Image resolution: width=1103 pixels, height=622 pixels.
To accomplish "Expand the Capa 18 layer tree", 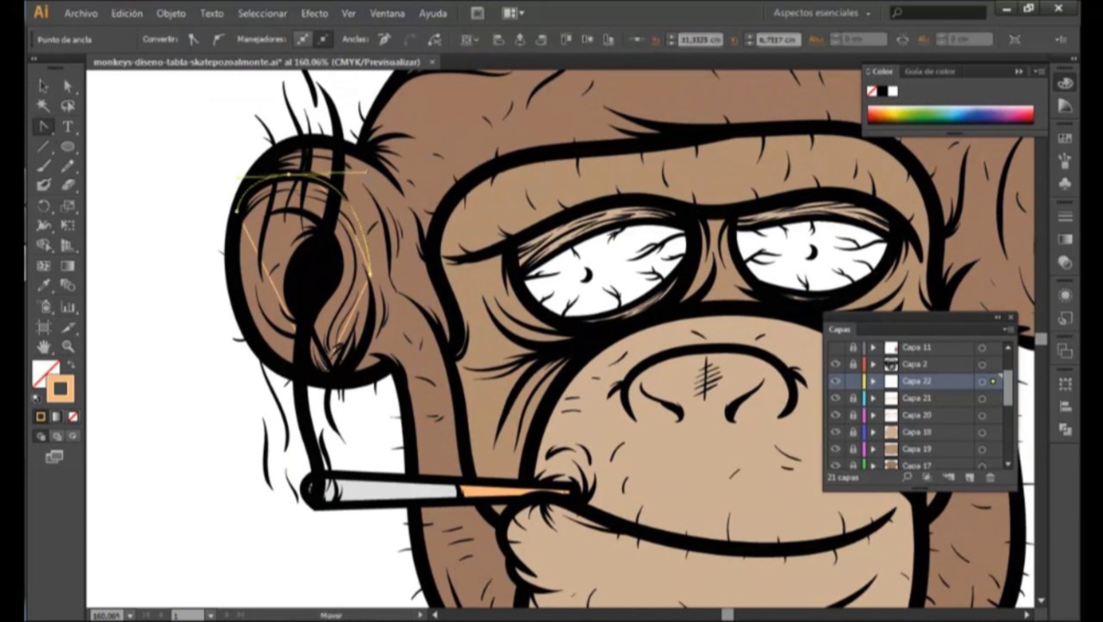I will click(873, 432).
